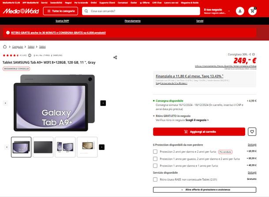Screen dimensions: 269x197
Task: Open Dettagli link for Servizio disponibile
Action: [x=252, y=173]
